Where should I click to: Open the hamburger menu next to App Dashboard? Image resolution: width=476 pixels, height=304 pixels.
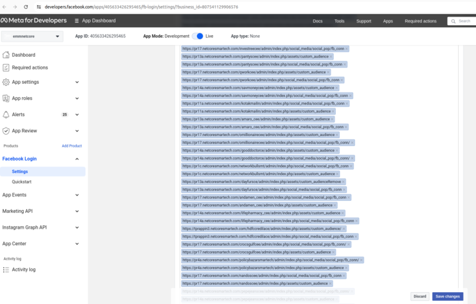[77, 20]
